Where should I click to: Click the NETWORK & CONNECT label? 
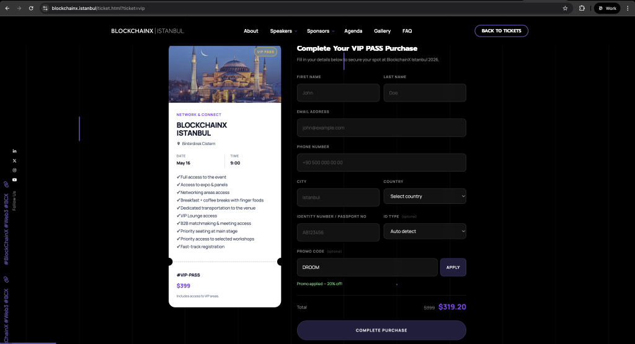coord(199,115)
